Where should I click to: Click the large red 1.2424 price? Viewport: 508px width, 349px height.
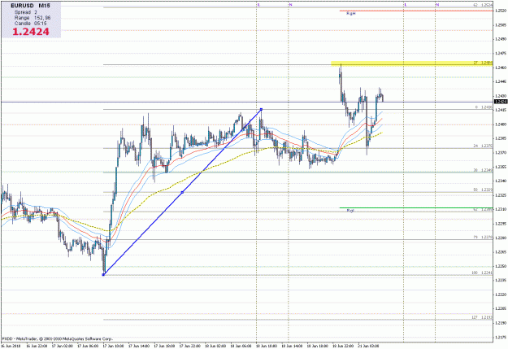click(31, 32)
